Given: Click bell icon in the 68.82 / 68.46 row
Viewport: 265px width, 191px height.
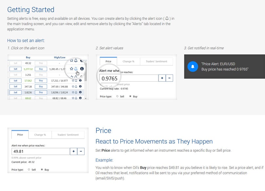Looking at the screenshot, I should coord(76,98).
